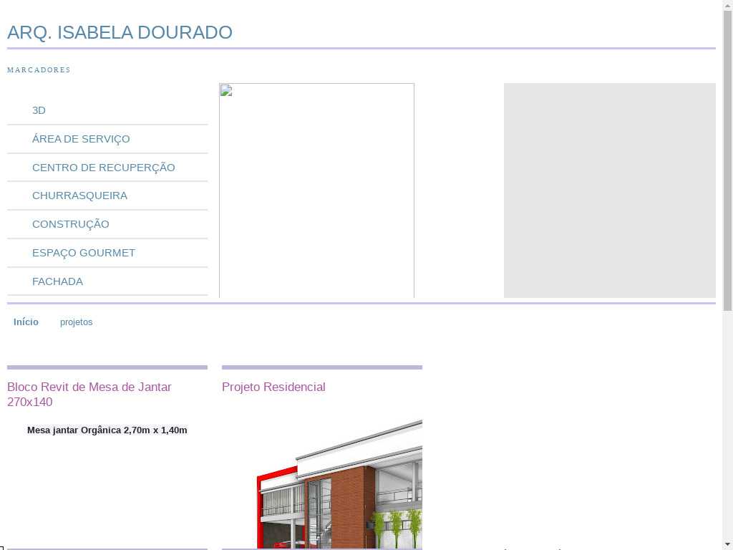Image resolution: width=733 pixels, height=550 pixels.
Task: Click the text Mesa jantar Orgânica 2,70m x 1,40m
Action: click(107, 430)
